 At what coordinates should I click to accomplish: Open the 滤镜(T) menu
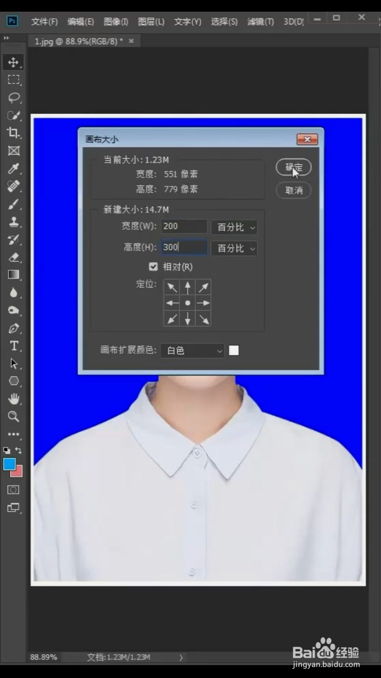pyautogui.click(x=260, y=22)
